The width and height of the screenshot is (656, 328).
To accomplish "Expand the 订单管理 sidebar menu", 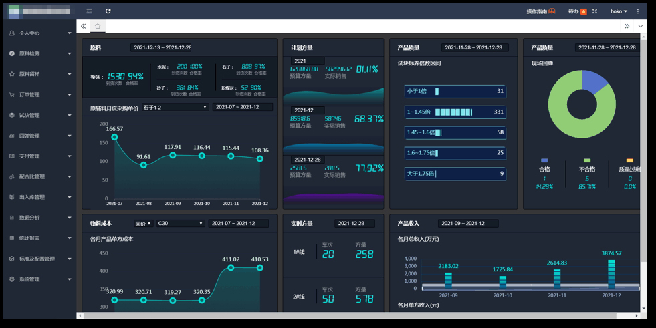I will [x=40, y=95].
